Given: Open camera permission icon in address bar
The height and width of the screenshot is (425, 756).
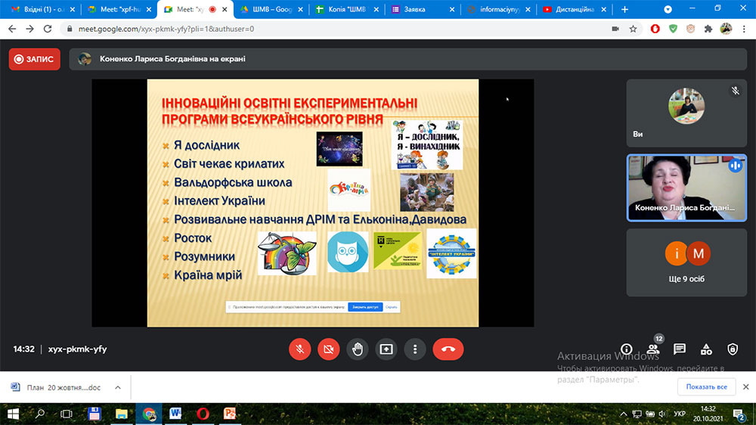Looking at the screenshot, I should [x=615, y=29].
